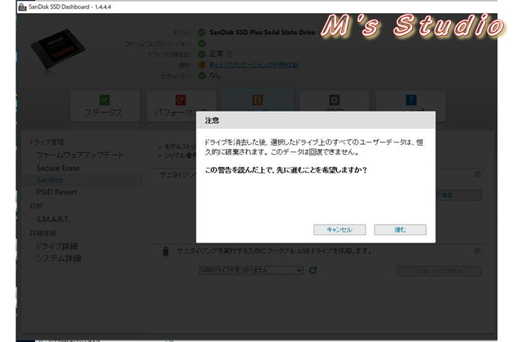Expand the USB drive selection dropdown

251,270
